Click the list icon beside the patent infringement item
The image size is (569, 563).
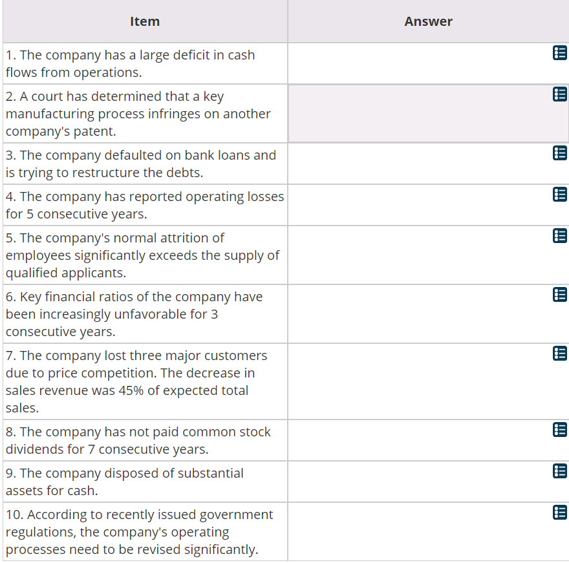(x=560, y=94)
